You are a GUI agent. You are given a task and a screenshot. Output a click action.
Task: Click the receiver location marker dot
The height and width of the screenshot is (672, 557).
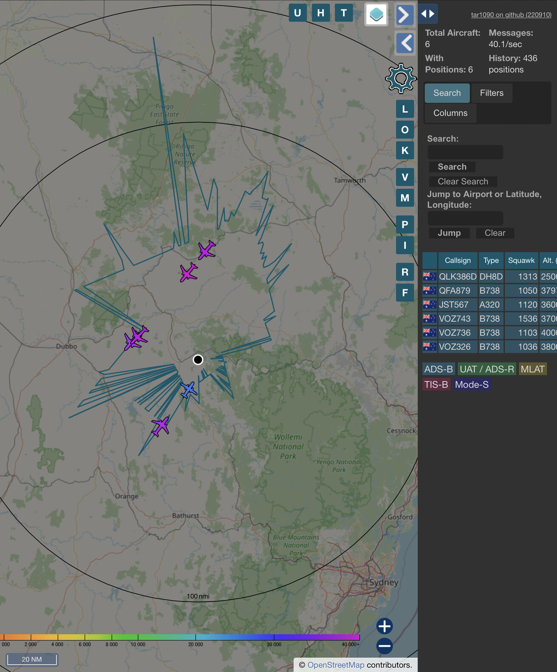pyautogui.click(x=198, y=360)
